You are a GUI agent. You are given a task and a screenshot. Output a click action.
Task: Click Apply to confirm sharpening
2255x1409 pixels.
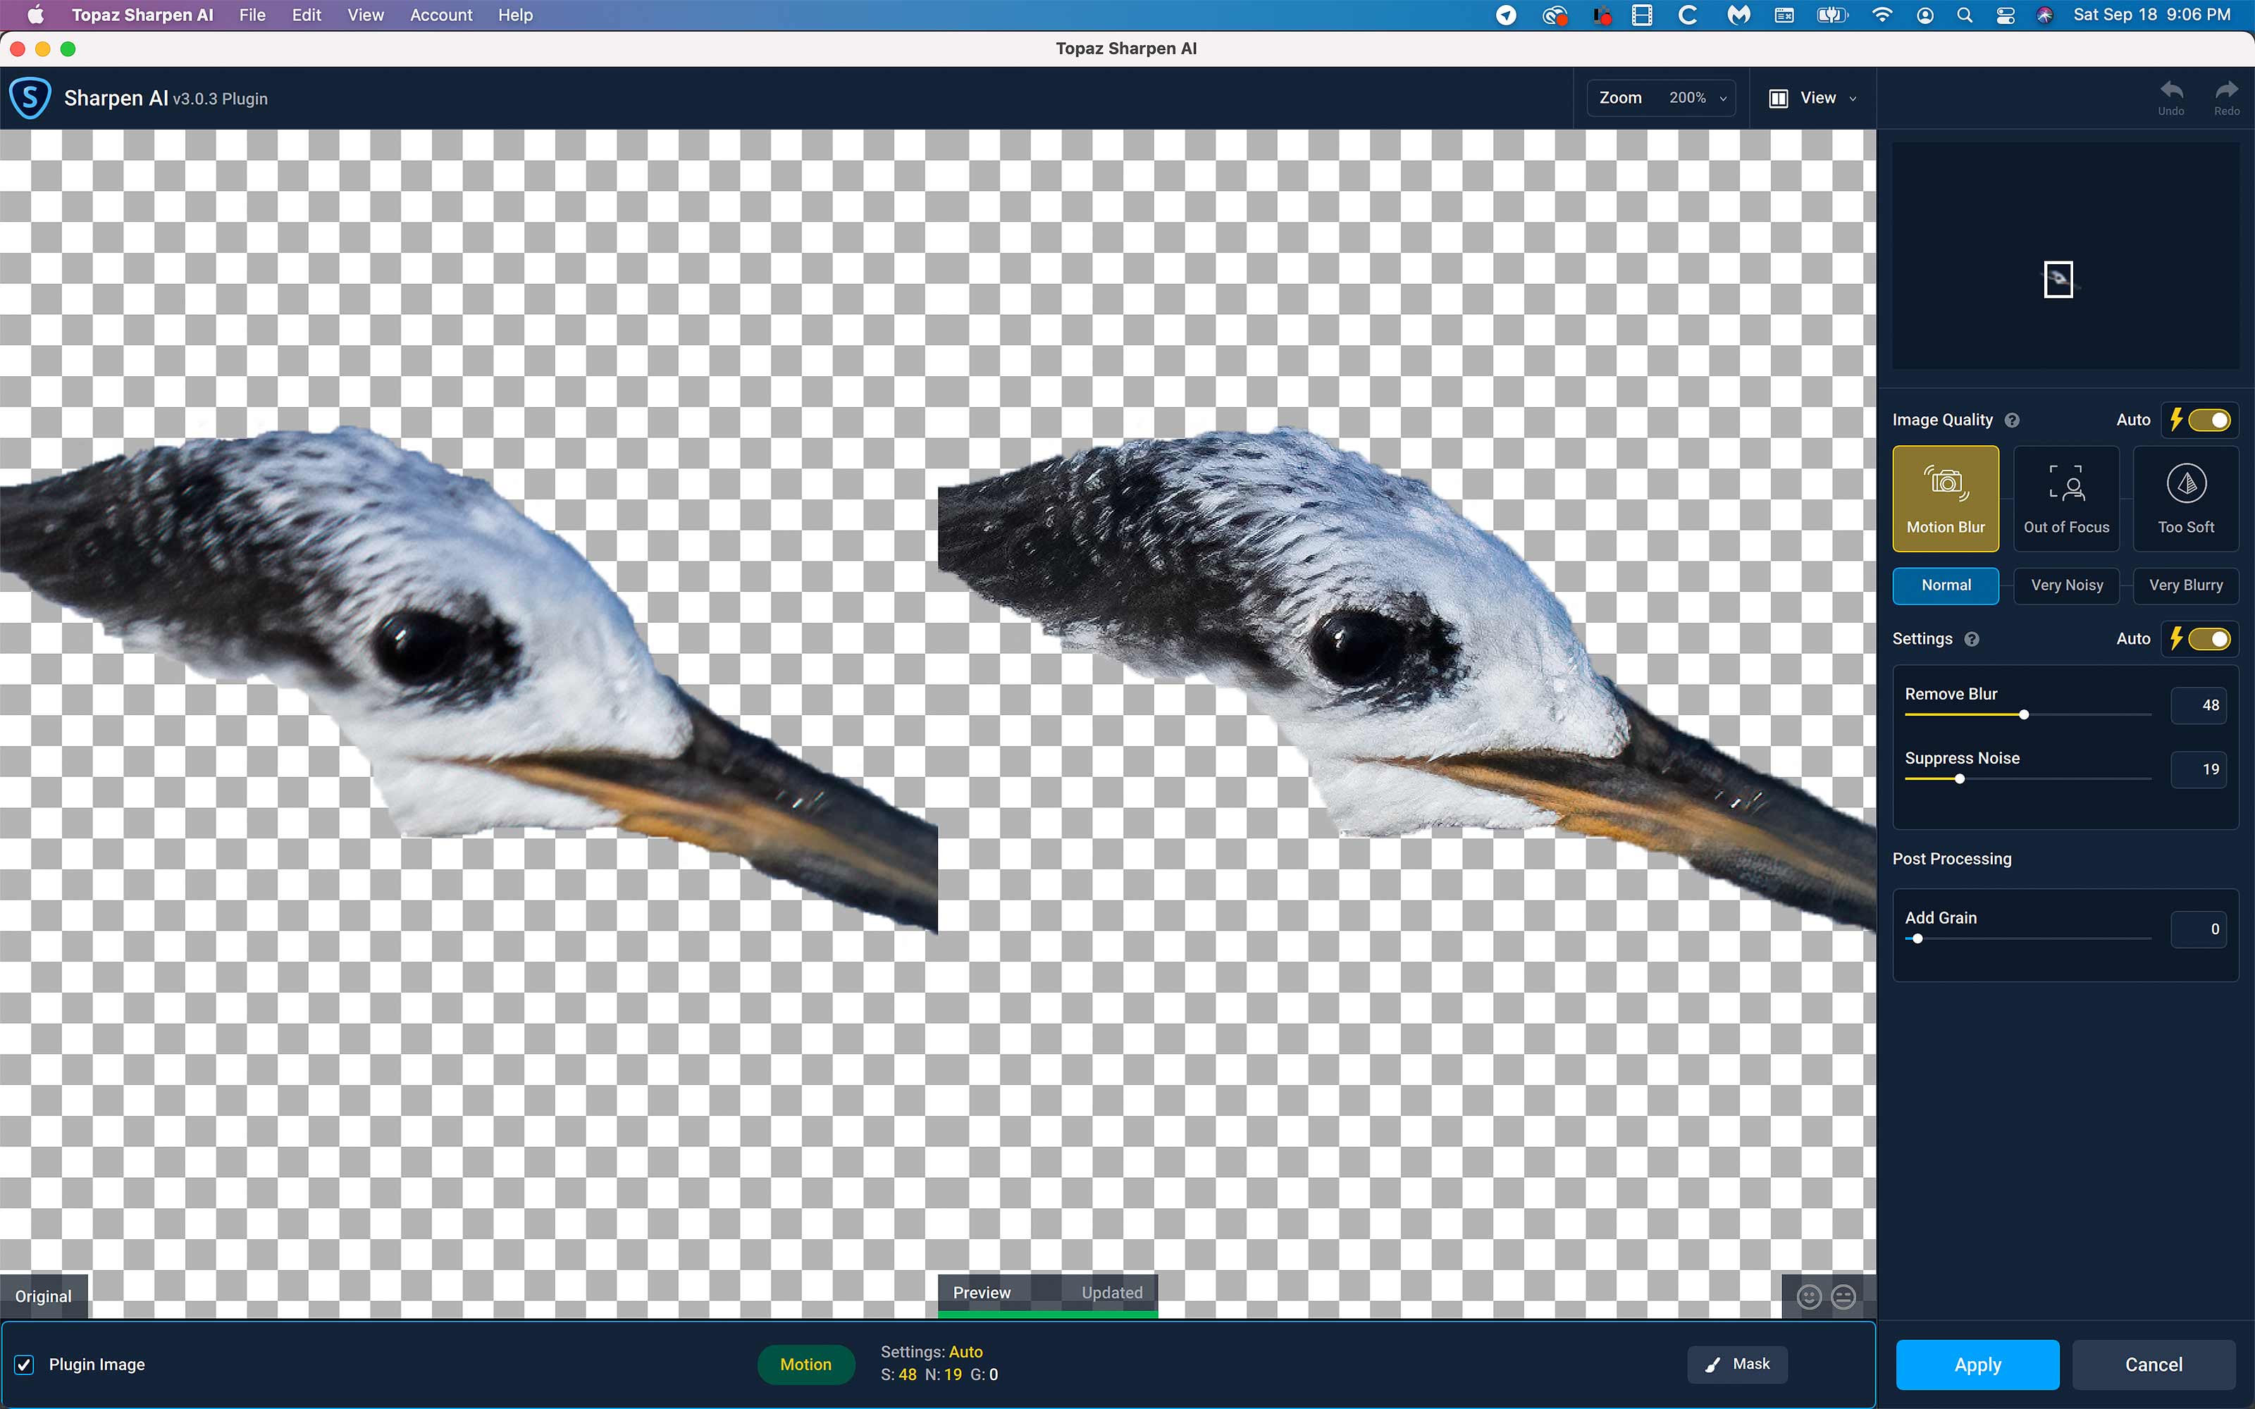tap(1977, 1365)
